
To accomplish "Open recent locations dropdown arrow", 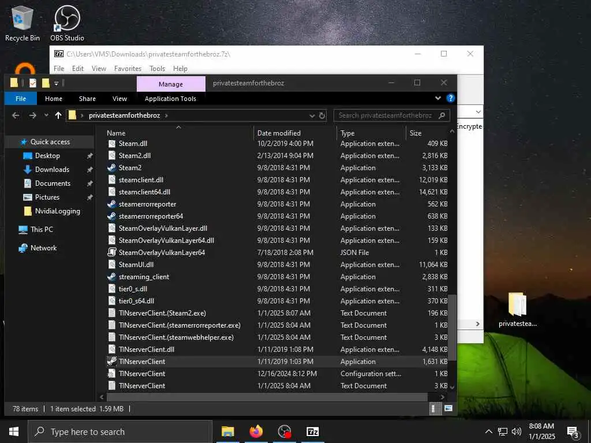I will [x=46, y=115].
